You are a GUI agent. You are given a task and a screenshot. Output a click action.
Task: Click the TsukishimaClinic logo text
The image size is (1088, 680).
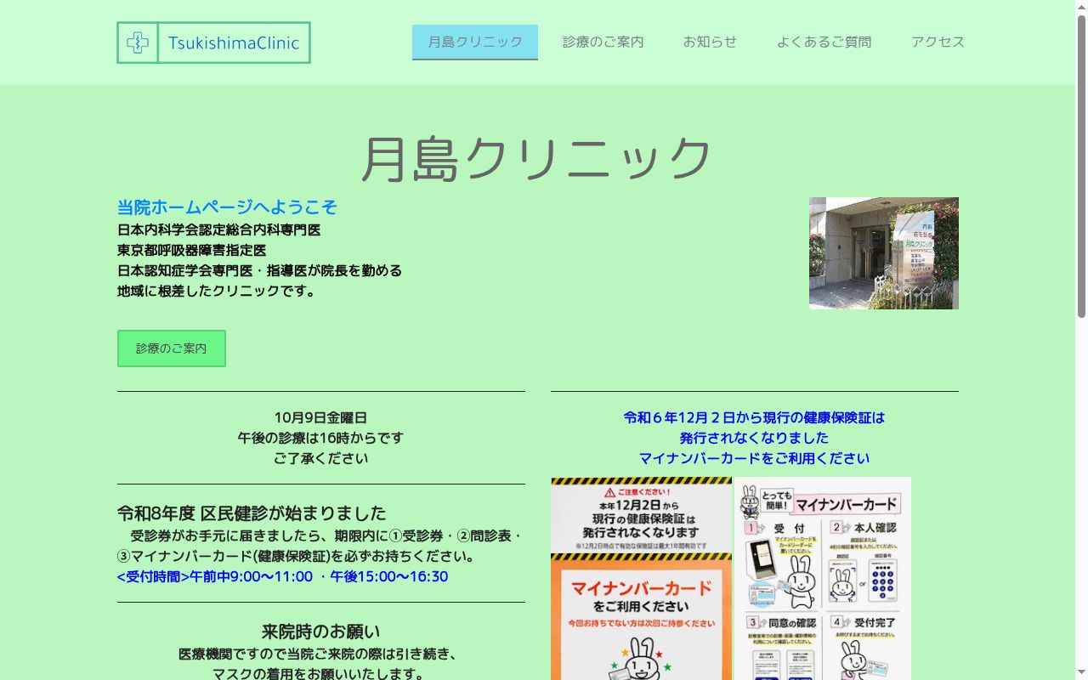[x=234, y=42]
